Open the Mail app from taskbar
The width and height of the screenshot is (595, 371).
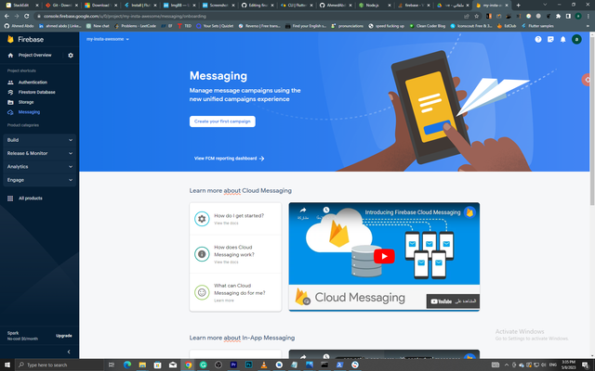click(x=173, y=365)
